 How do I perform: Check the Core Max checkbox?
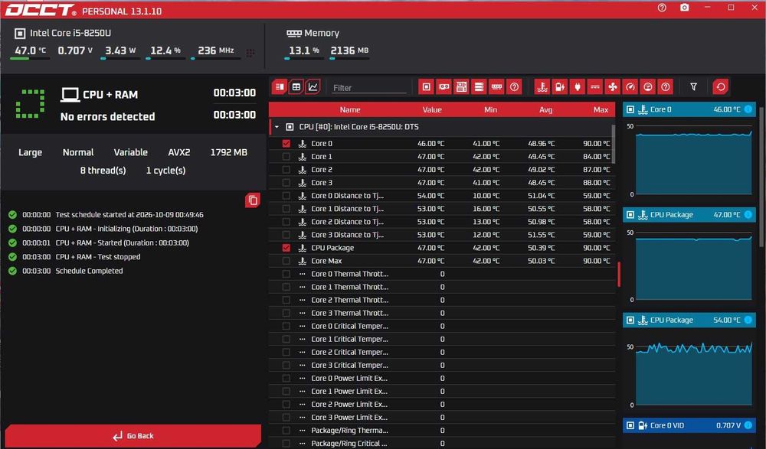[x=286, y=261]
